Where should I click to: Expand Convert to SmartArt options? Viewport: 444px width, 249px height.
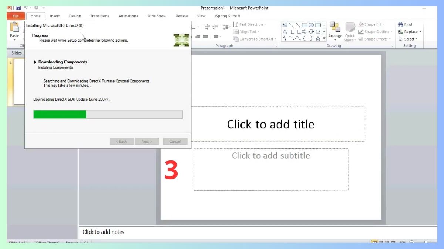click(255, 39)
